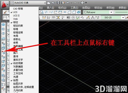Select the Intersect solid tool
Viewport: 128px width, 93px height.
pyautogui.click(x=3, y=33)
